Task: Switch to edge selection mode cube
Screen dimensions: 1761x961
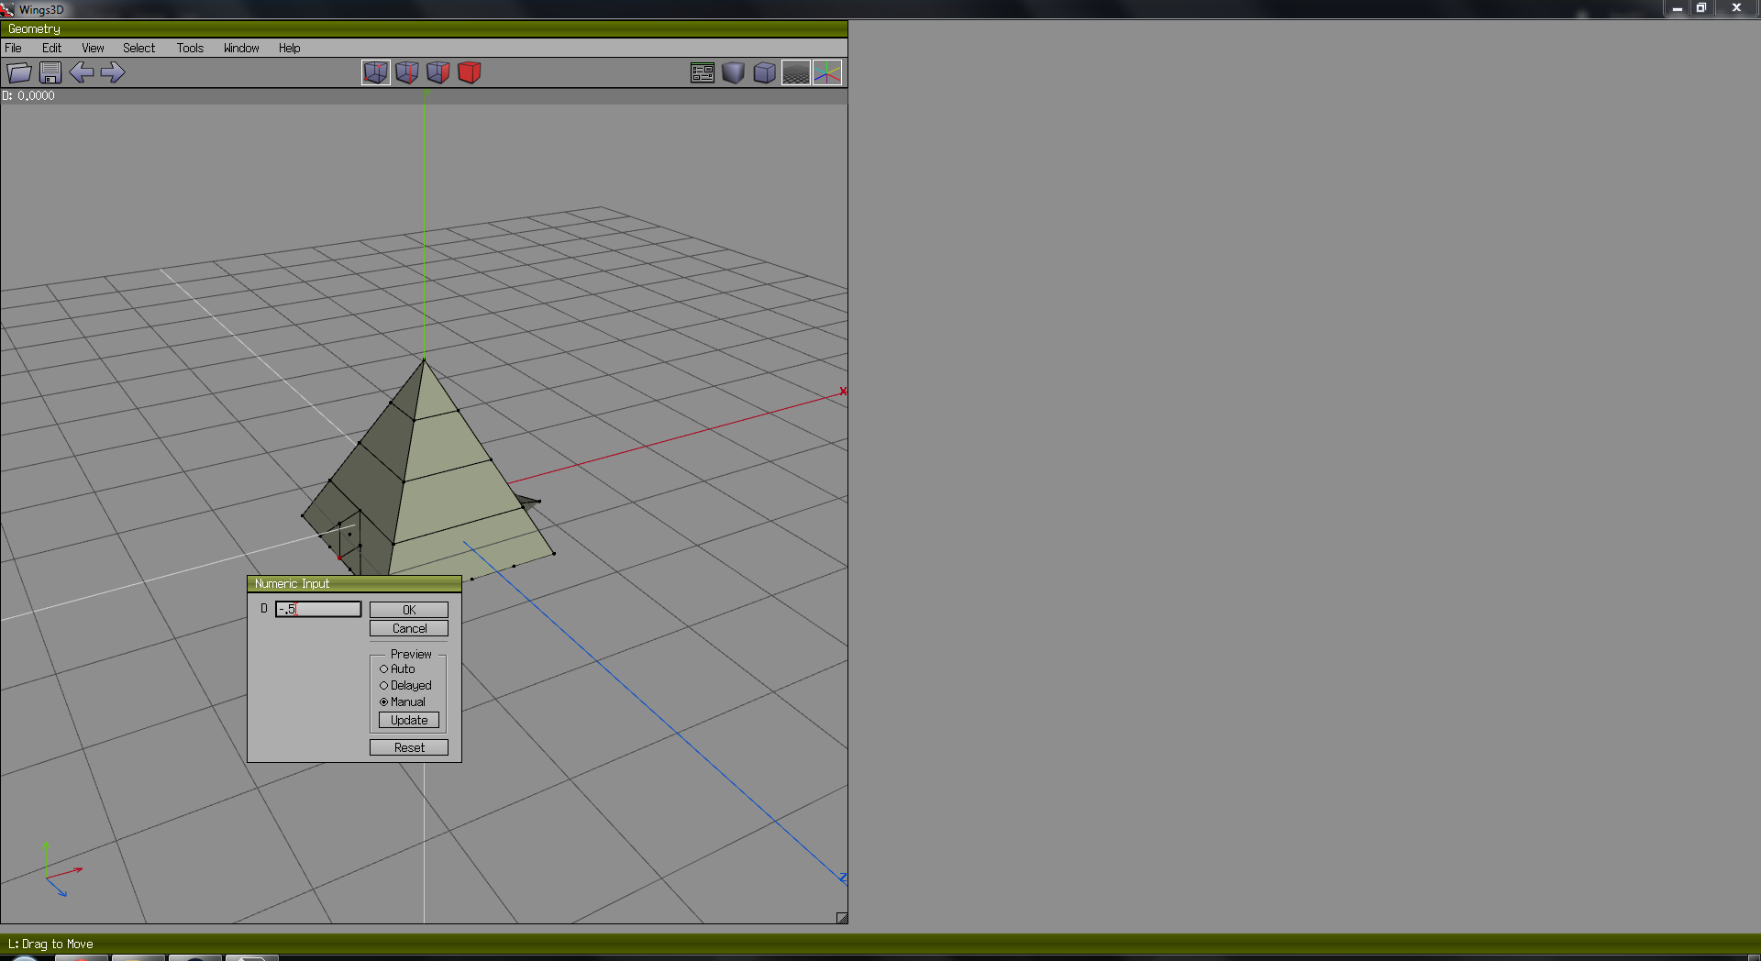Action: point(407,72)
